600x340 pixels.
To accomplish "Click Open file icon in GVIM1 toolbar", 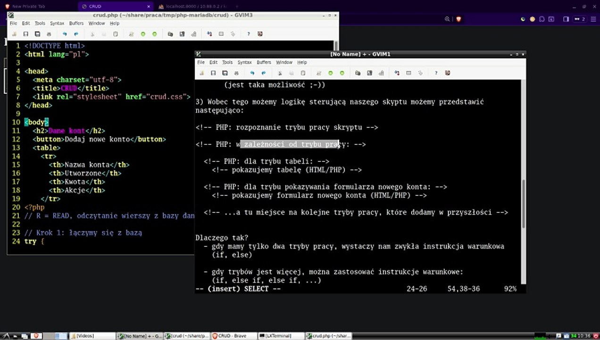I will coord(202,73).
